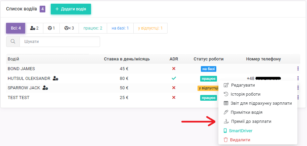Click person-clock icon next to SPARROW JACK
The image size is (307, 146).
tap(45, 88)
